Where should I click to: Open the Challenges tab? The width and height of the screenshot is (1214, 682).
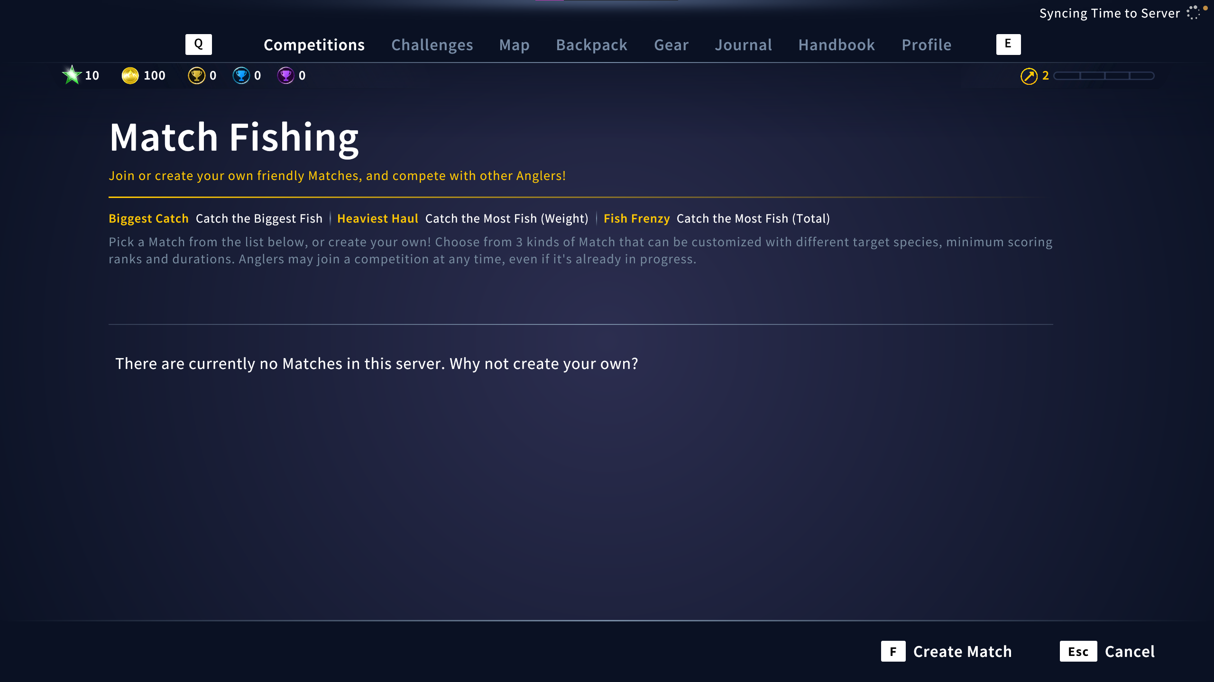[x=432, y=45]
